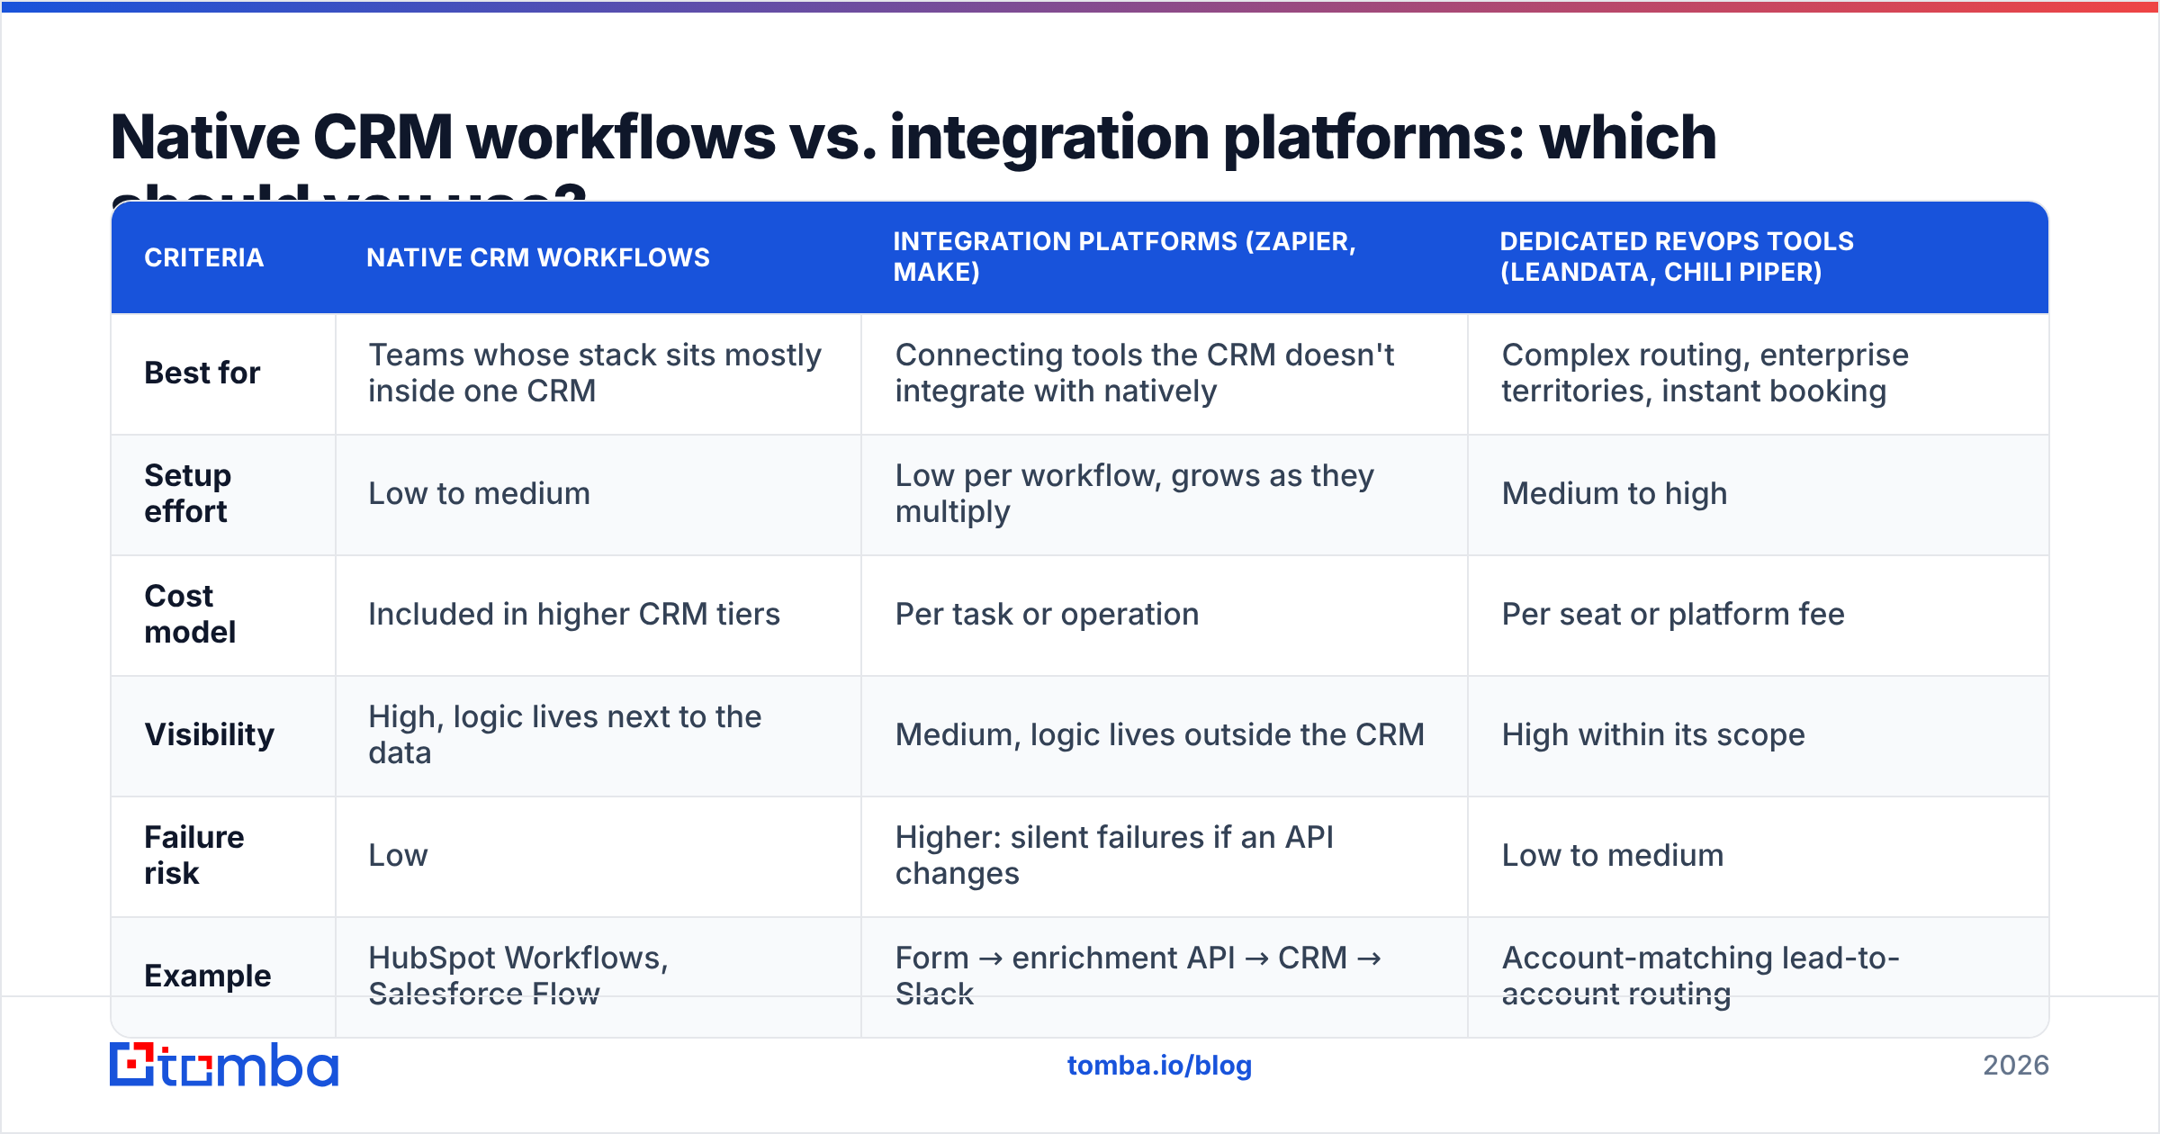Viewport: 2160px width, 1134px height.
Task: Click the 'Low to medium' setup effort cell
Action: pyautogui.click(x=479, y=493)
